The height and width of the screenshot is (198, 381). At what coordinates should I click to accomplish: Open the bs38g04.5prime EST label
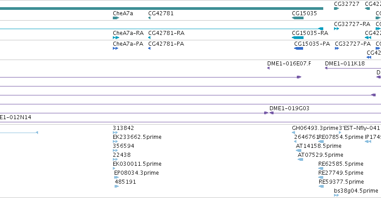tap(356, 191)
